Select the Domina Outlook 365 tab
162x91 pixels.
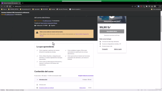pyautogui.click(x=11, y=3)
